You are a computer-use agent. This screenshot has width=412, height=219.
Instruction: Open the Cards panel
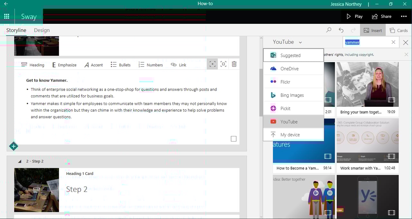[x=399, y=30]
